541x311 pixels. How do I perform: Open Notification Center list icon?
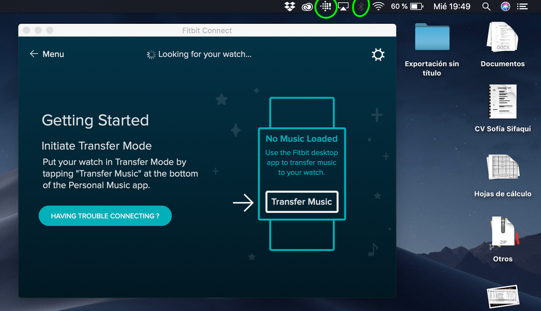(x=523, y=6)
